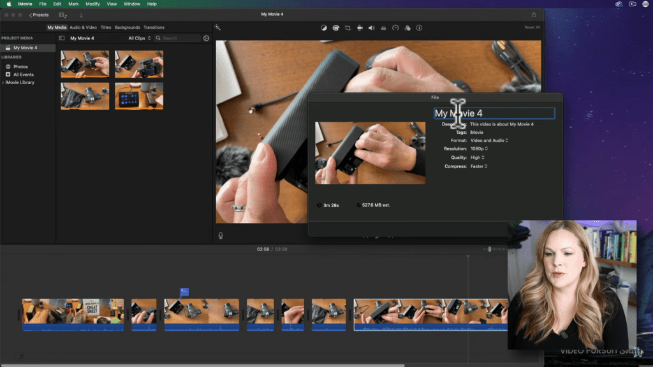Click the magic wand auto-enhance icon
The width and height of the screenshot is (653, 367).
[x=217, y=27]
